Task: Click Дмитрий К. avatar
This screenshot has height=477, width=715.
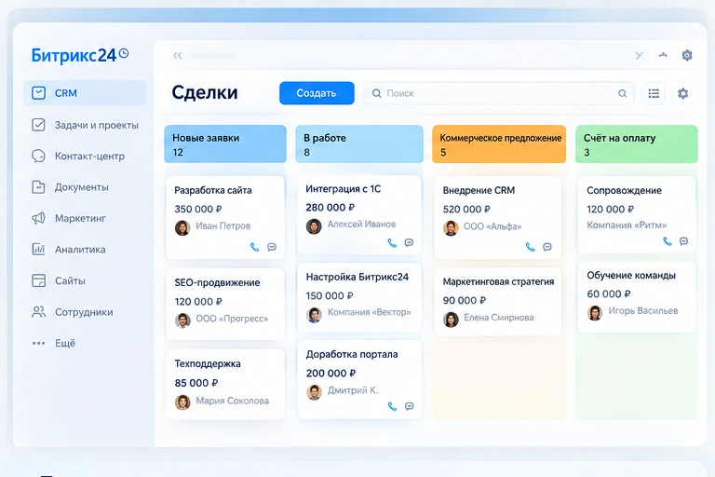Action: 314,391
